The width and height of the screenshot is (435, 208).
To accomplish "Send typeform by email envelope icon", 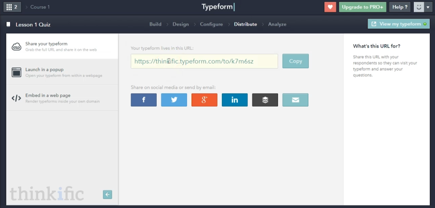I will (296, 100).
